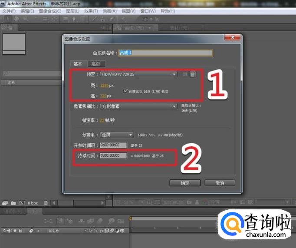The image size is (296, 248).
Task: Switch to the 高级 tab in dialog
Action: pos(96,64)
